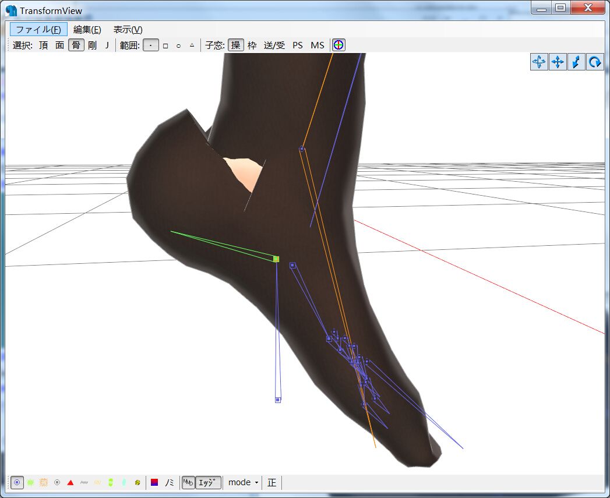Image resolution: width=610 pixels, height=498 pixels.
Task: Toggle the 骨 bone selection mode
Action: (x=76, y=45)
